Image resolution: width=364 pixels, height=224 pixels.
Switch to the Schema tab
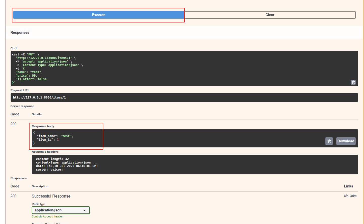point(61,223)
